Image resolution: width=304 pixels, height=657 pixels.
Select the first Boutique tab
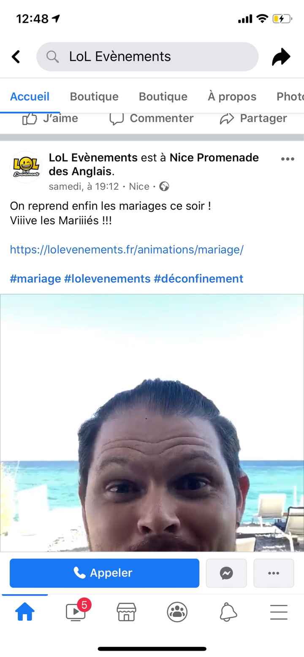pyautogui.click(x=94, y=97)
